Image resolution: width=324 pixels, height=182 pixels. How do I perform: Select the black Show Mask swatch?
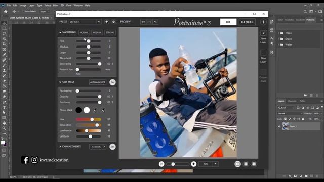point(78,110)
